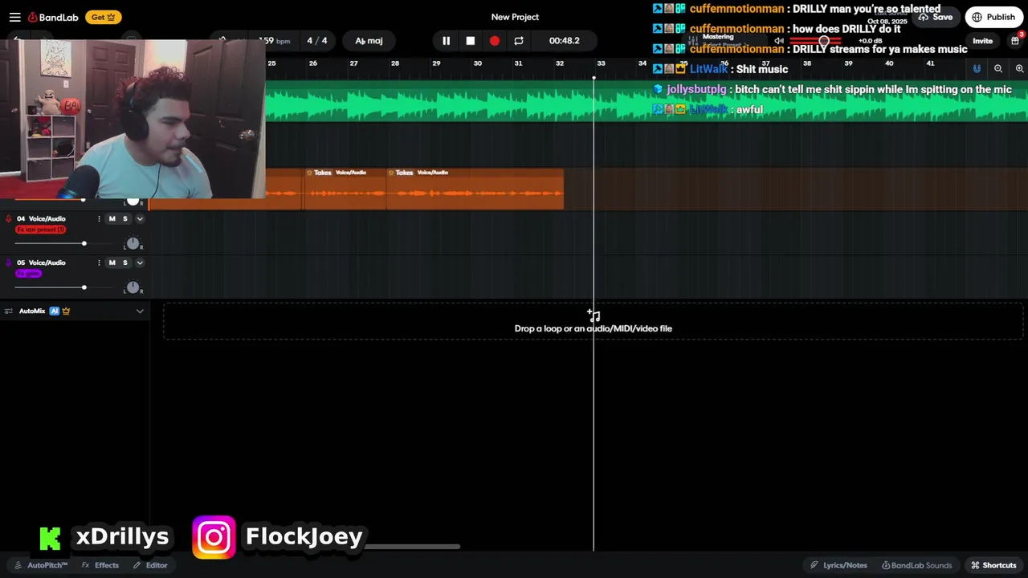1028x578 pixels.
Task: Stop playback with the stop button
Action: tap(471, 41)
